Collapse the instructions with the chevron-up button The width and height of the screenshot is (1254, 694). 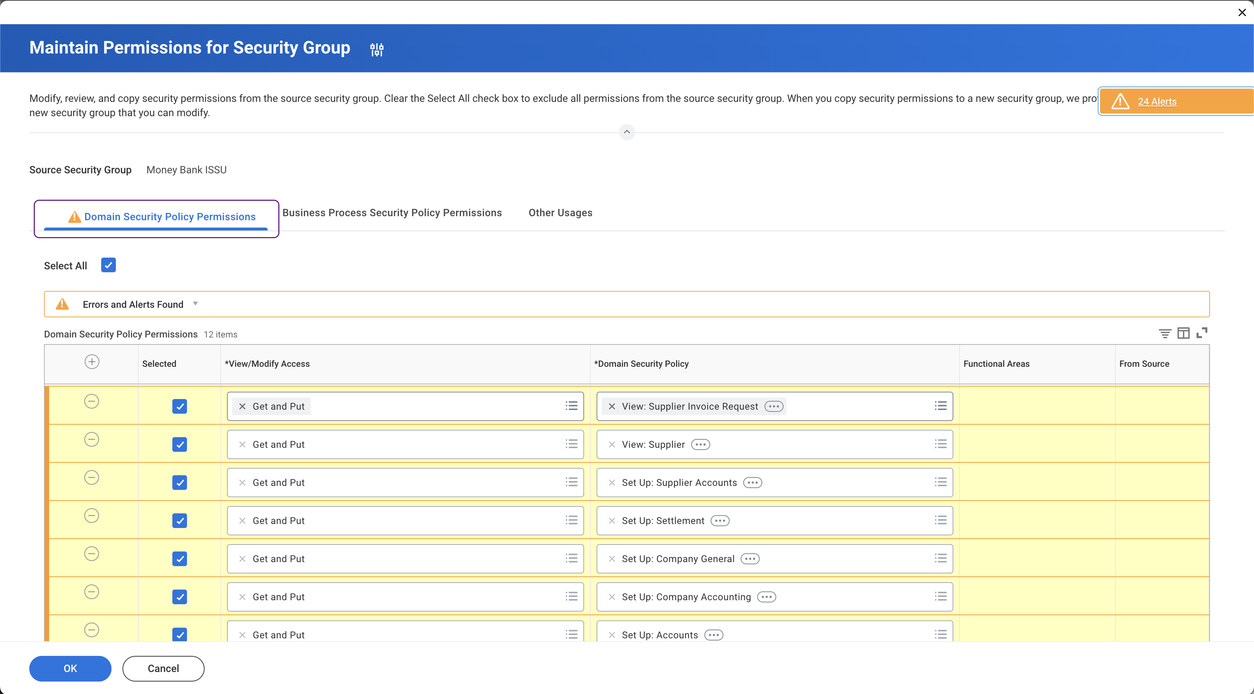click(627, 132)
